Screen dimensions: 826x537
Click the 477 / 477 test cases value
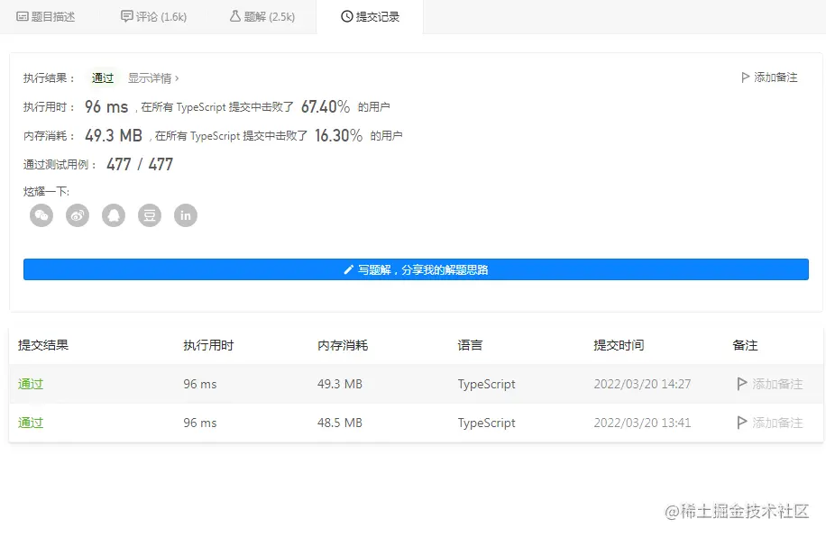click(140, 164)
